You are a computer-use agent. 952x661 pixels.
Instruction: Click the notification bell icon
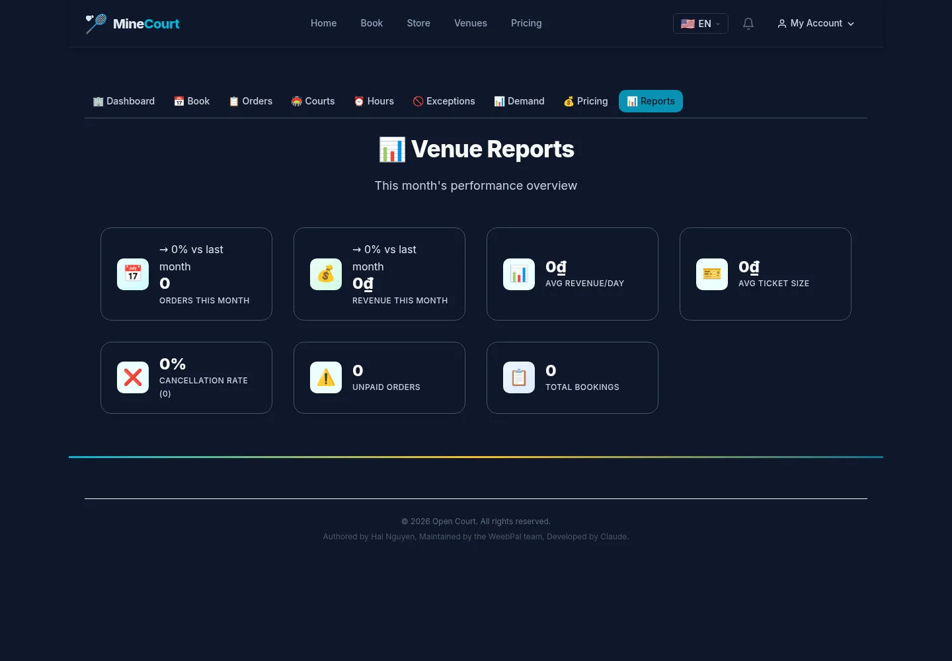748,24
